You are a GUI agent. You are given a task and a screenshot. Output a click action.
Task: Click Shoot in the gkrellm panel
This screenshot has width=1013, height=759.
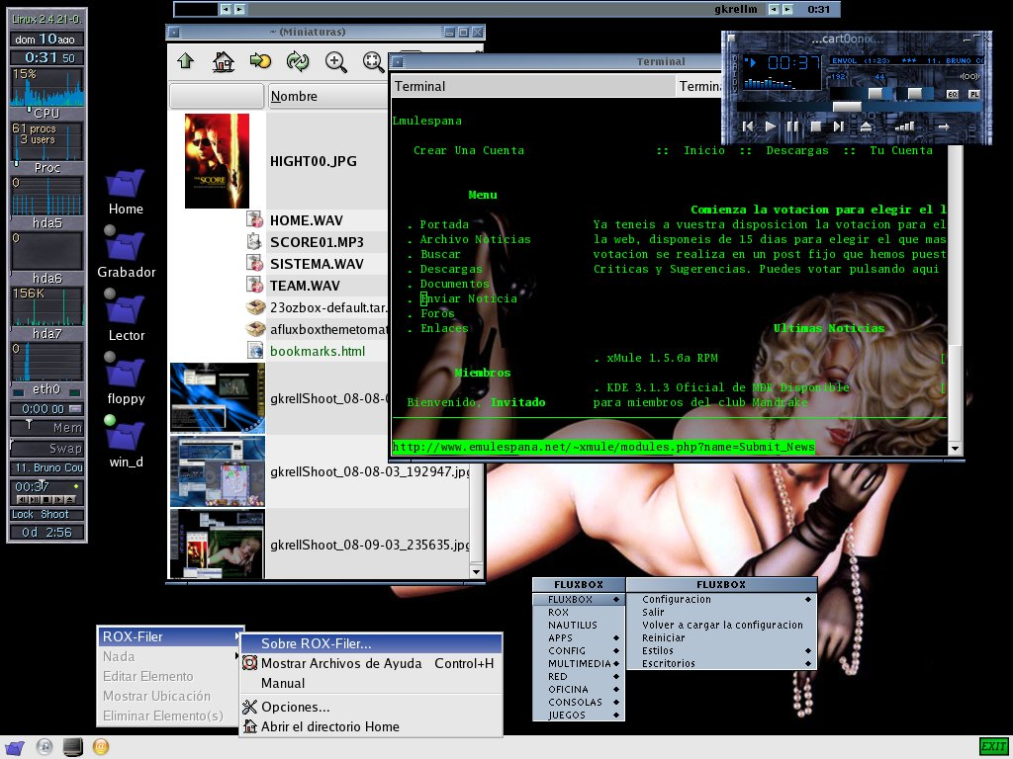pos(54,514)
